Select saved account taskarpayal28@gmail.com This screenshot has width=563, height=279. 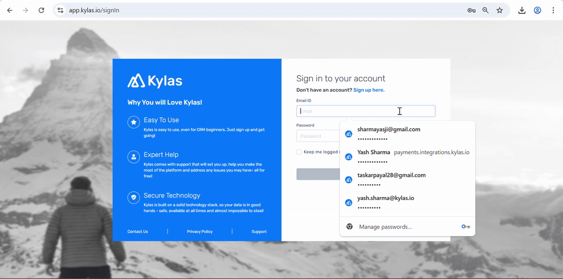click(x=407, y=180)
